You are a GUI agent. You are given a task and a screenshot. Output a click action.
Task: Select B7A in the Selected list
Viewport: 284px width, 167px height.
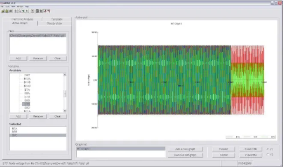(x=38, y=129)
